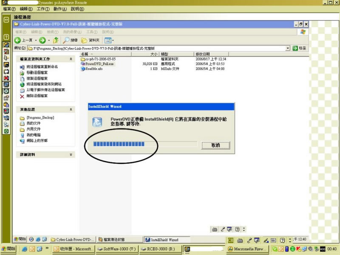Click InstallShield progress bar

pyautogui.click(x=145, y=144)
